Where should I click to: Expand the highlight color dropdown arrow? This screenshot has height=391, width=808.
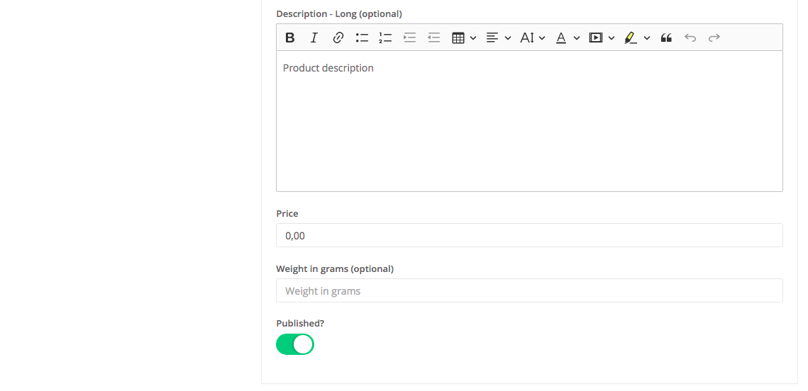point(647,38)
